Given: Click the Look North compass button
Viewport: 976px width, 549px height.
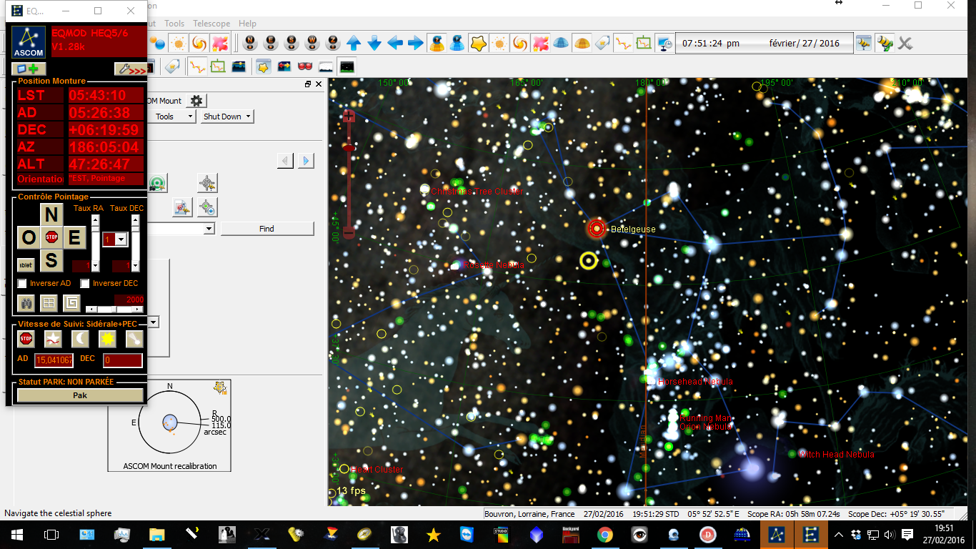Looking at the screenshot, I should [x=249, y=43].
